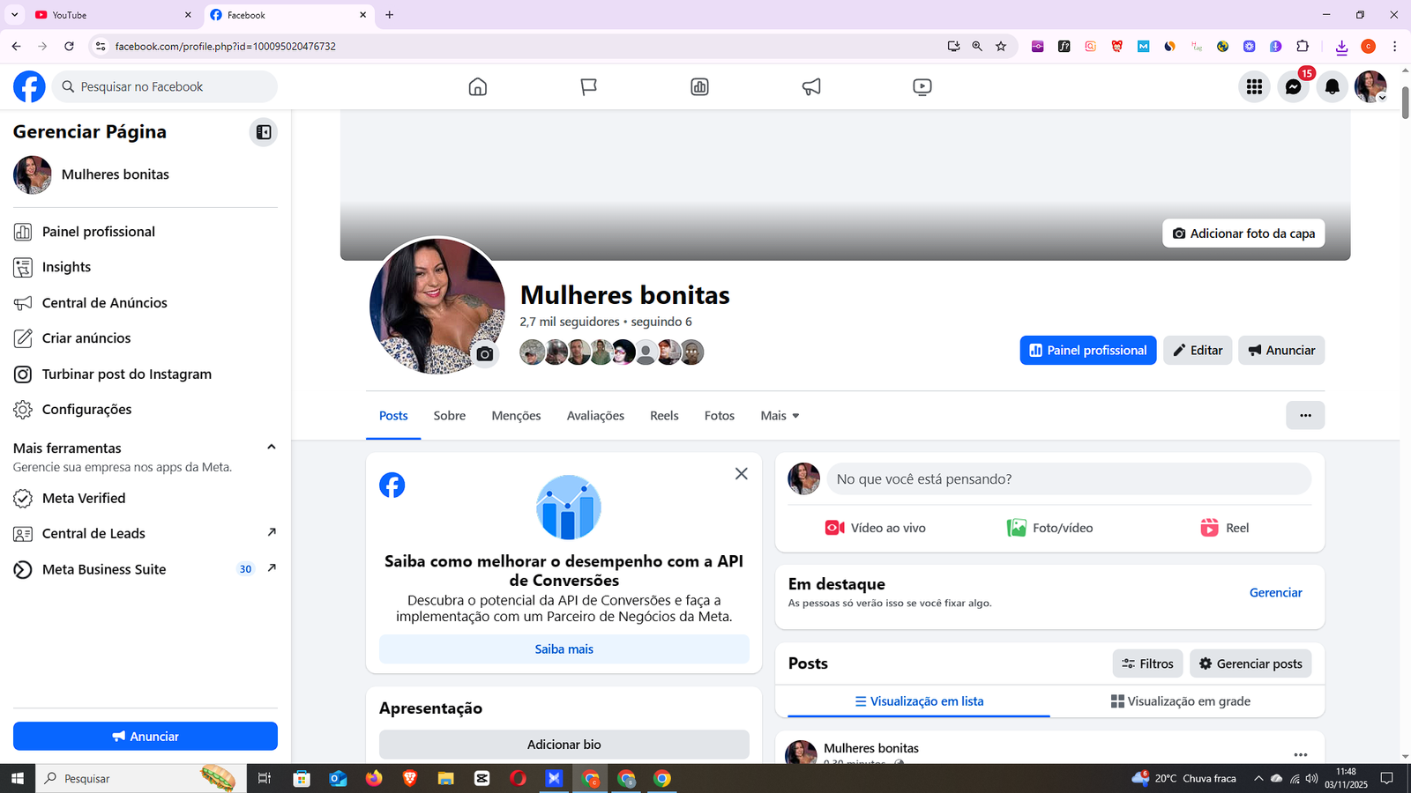Open Brave browser from the taskbar
The image size is (1411, 793).
click(410, 778)
